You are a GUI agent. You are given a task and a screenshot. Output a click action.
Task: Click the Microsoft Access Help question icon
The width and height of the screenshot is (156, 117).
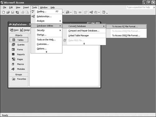pos(104,12)
